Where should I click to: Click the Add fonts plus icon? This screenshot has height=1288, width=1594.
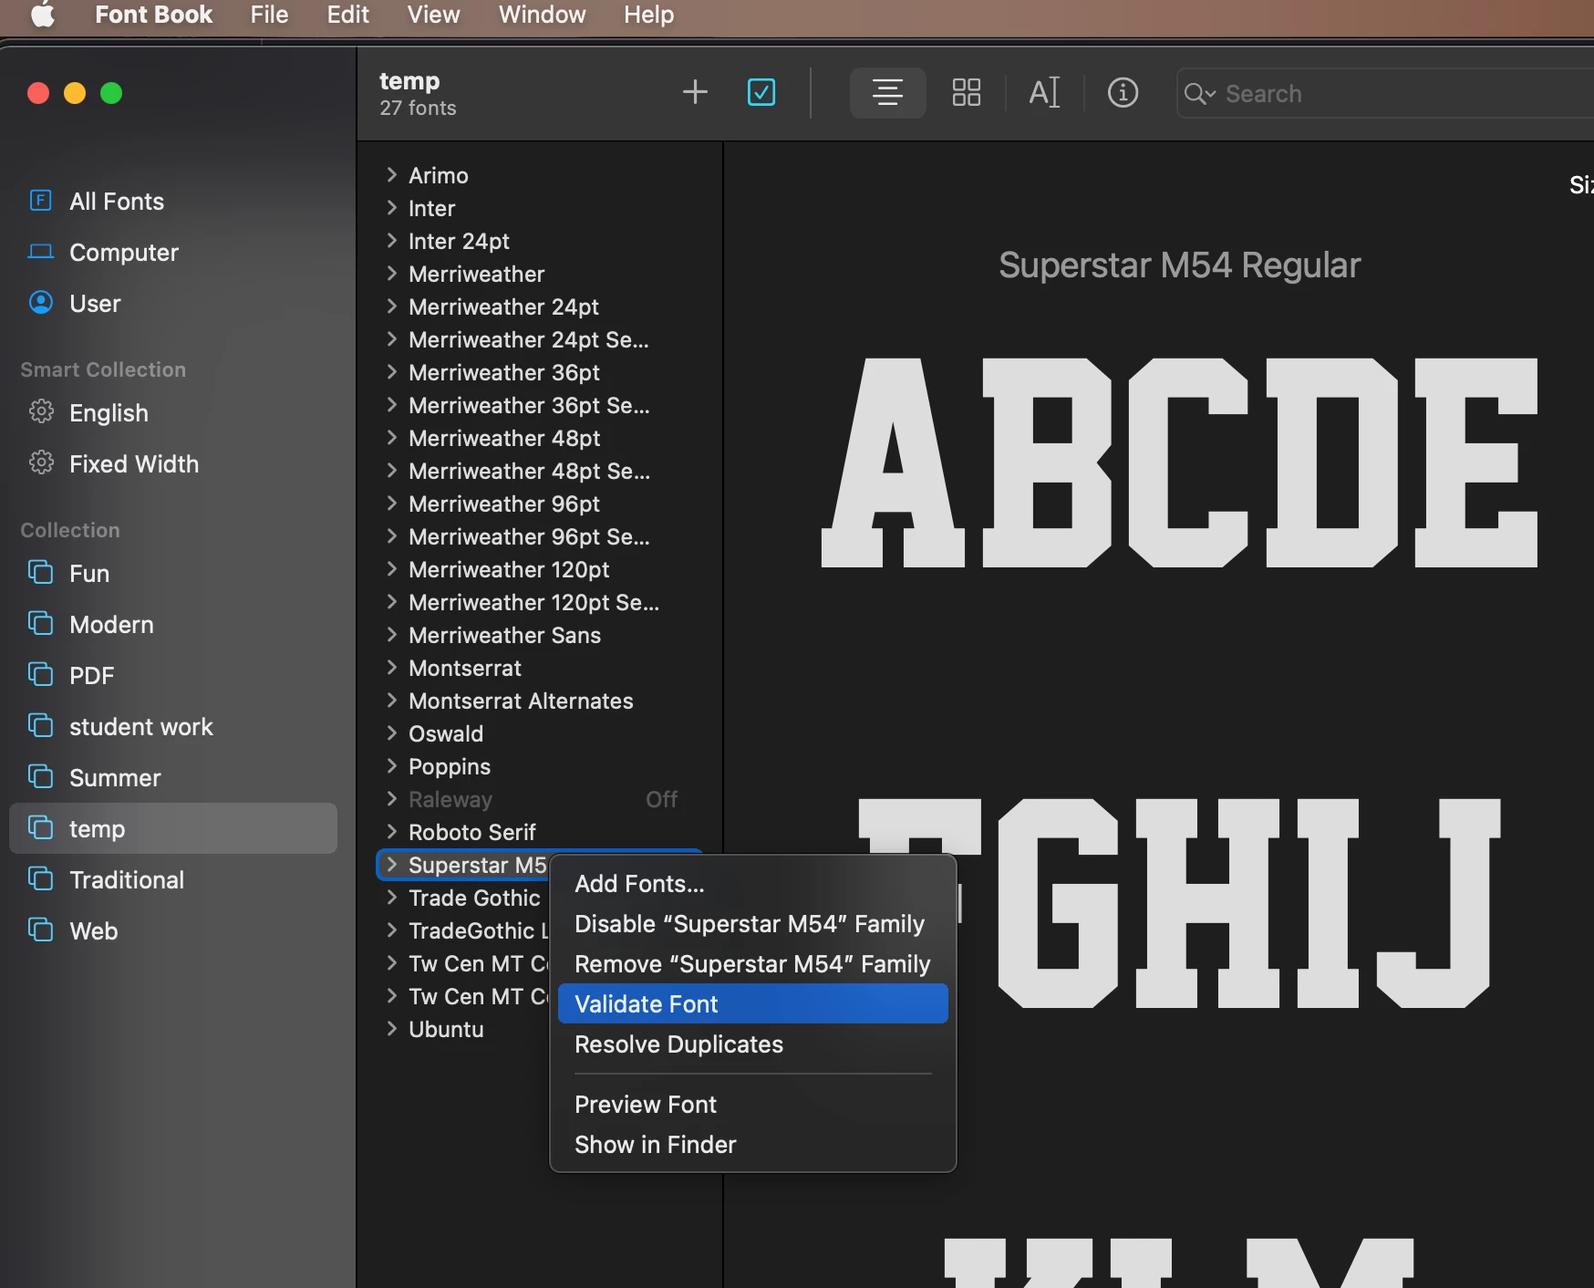pos(695,92)
